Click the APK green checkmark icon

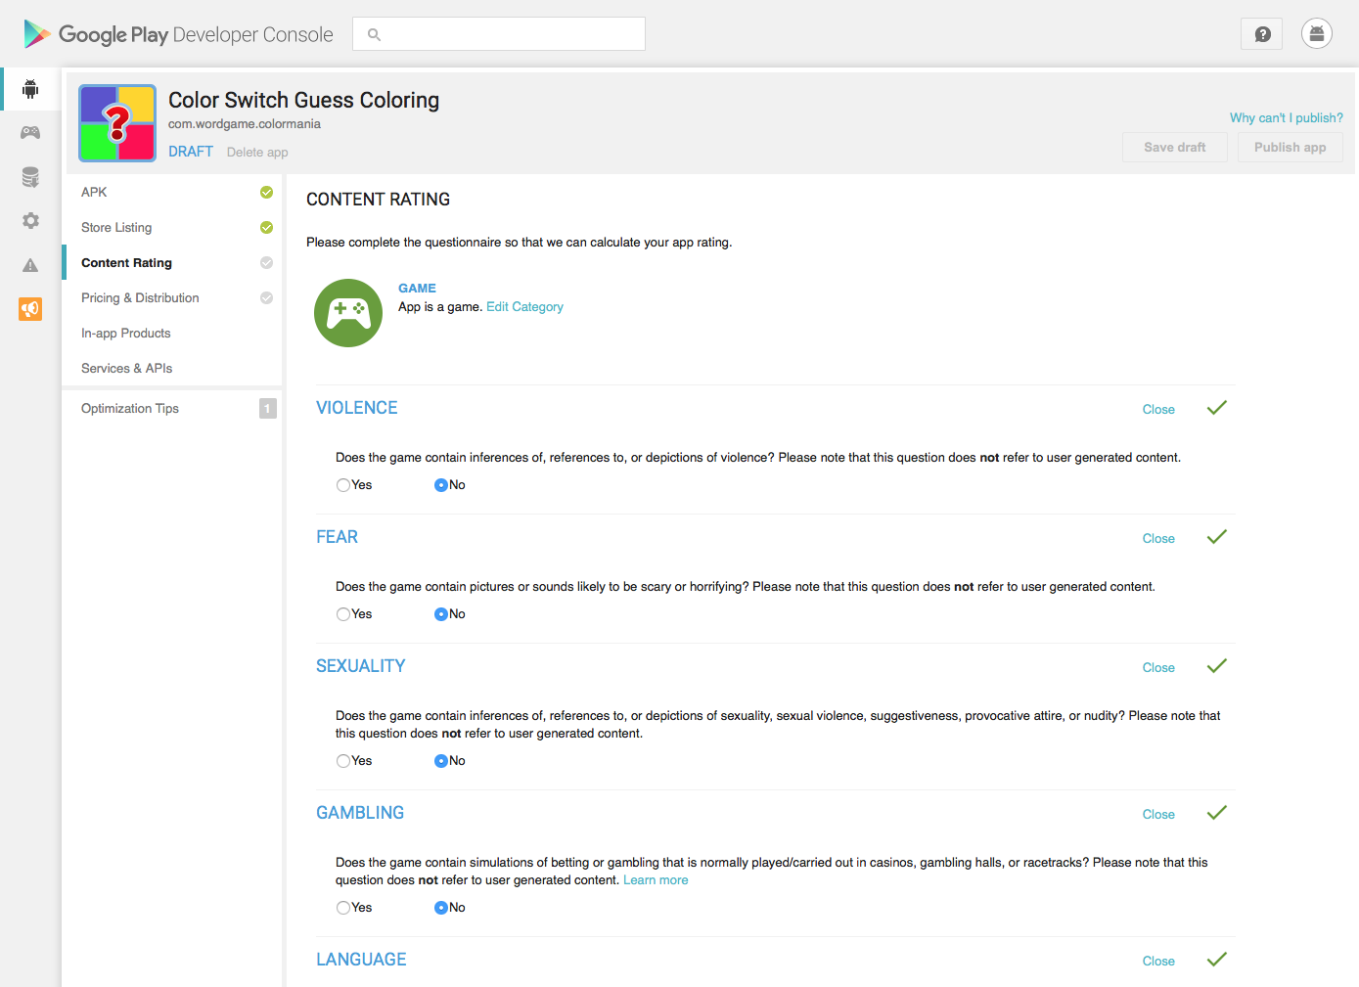click(266, 192)
